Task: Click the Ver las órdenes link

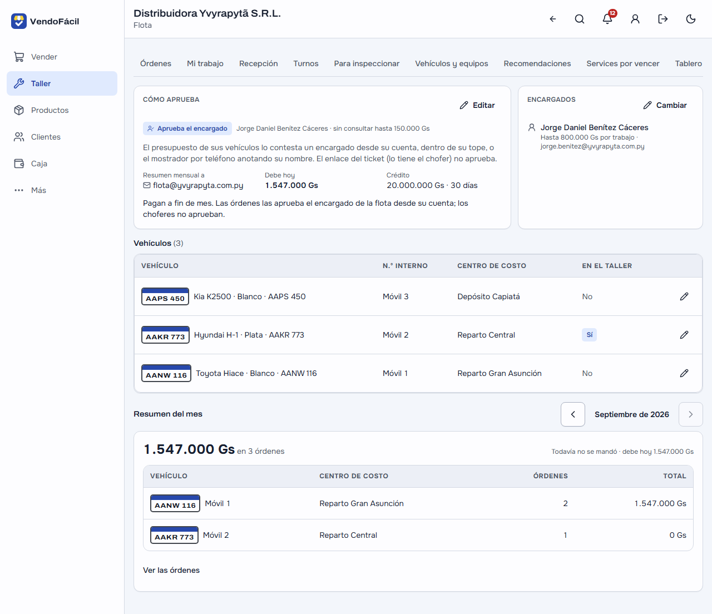Action: [171, 570]
